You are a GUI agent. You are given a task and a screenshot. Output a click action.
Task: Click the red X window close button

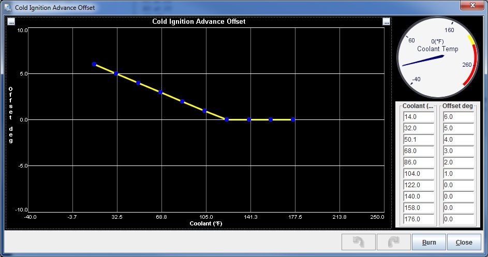tap(472, 5)
